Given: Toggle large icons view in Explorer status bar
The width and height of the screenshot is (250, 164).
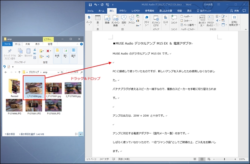Looking at the screenshot, I should (81, 134).
